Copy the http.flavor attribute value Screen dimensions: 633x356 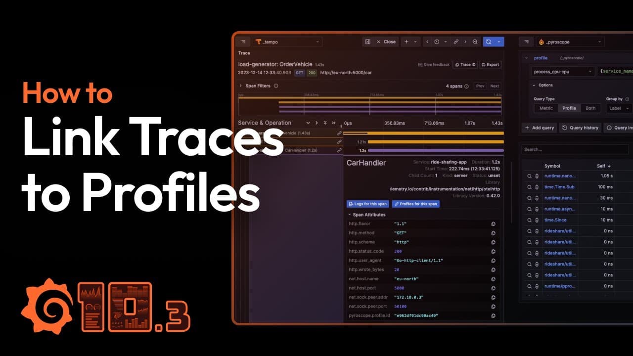pyautogui.click(x=493, y=224)
